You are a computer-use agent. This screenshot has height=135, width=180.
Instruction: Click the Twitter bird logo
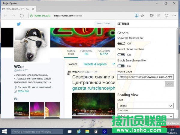pyautogui.click(x=19, y=24)
